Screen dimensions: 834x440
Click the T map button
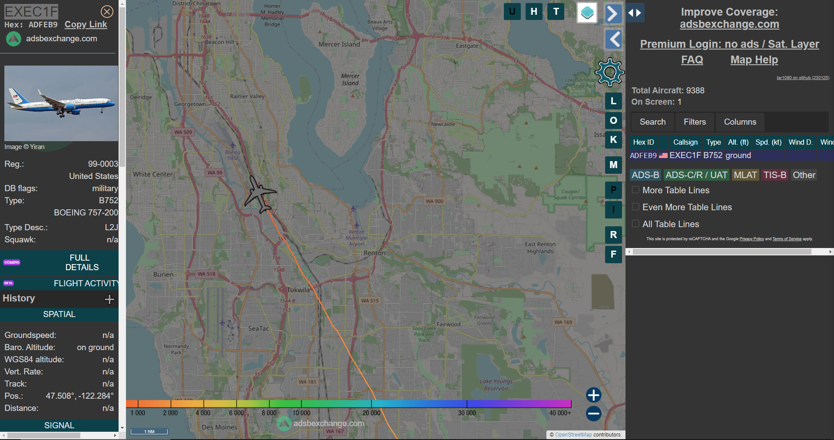(x=556, y=12)
